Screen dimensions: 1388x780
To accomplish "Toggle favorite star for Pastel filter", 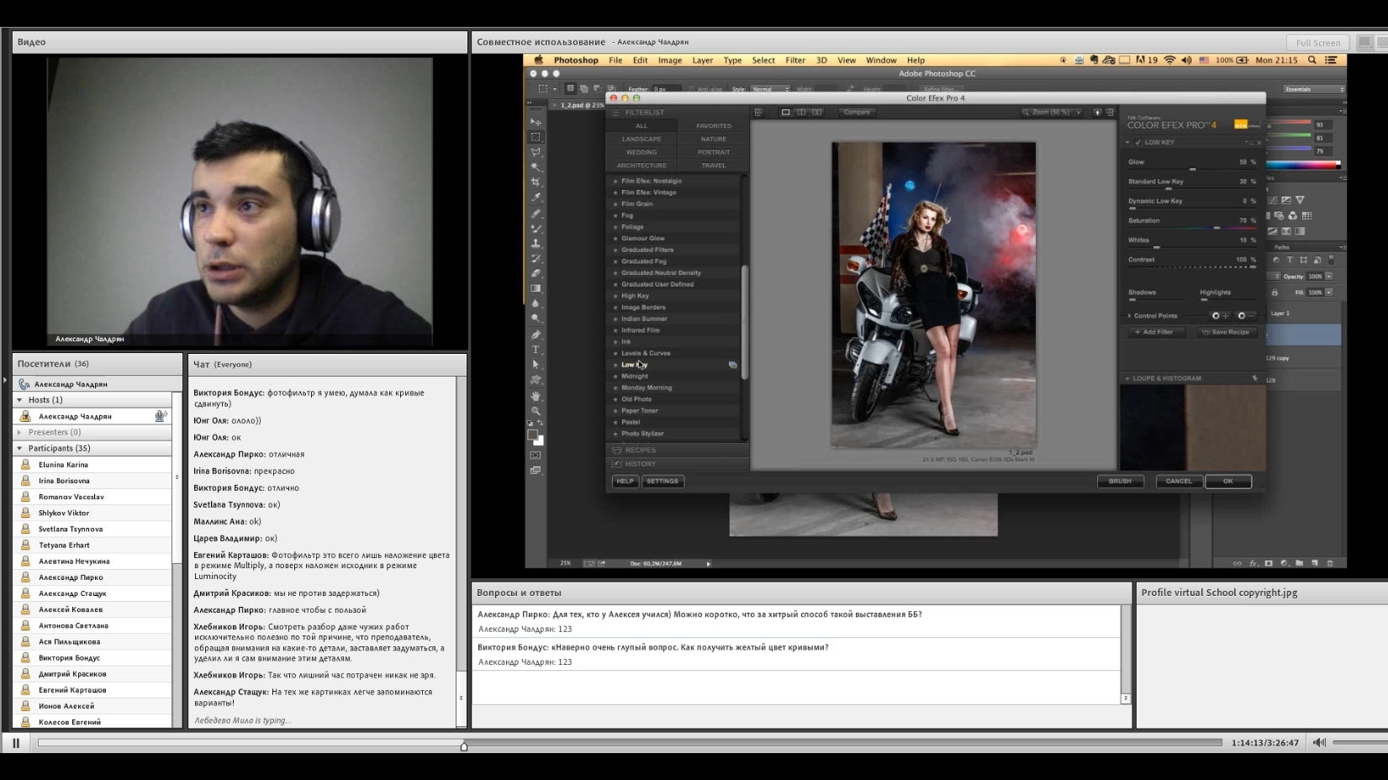I will click(x=615, y=422).
